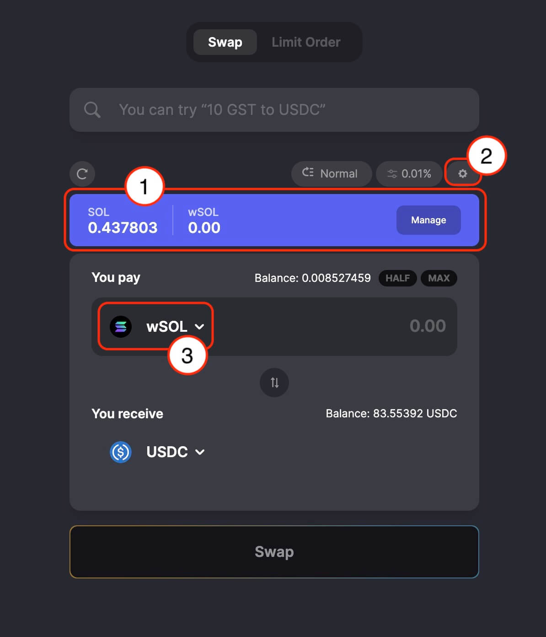Screen dimensions: 546x637
Task: Click the MAX balance button
Action: click(439, 278)
